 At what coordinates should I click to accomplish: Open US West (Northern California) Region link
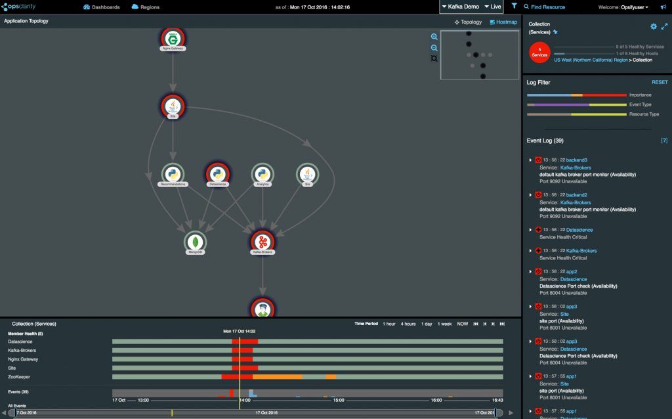click(x=591, y=60)
